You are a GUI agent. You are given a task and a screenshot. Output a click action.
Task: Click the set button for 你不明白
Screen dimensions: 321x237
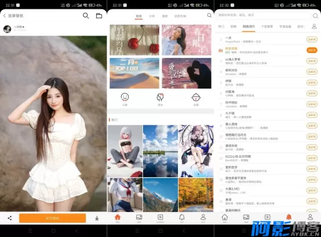(312, 104)
